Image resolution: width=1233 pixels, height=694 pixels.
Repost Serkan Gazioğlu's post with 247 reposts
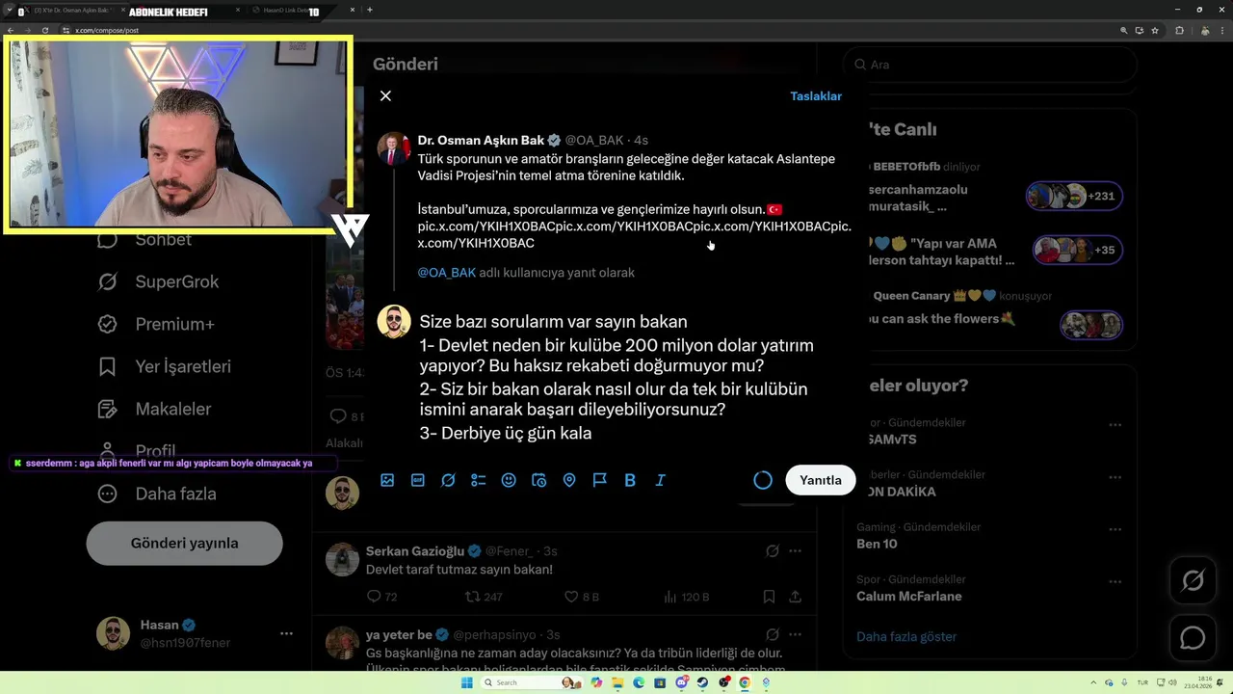[x=484, y=597]
